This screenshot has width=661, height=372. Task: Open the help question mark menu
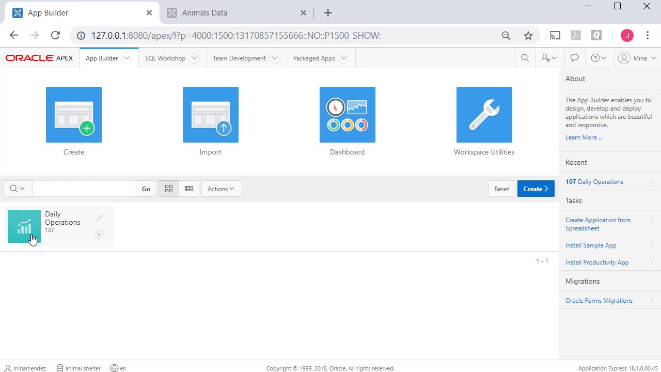pyautogui.click(x=599, y=58)
